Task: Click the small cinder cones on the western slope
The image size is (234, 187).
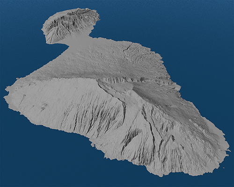Action: tap(44, 107)
